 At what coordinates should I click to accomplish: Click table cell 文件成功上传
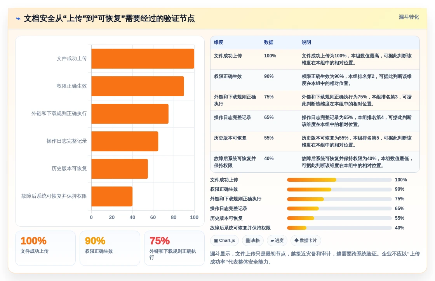coord(228,56)
